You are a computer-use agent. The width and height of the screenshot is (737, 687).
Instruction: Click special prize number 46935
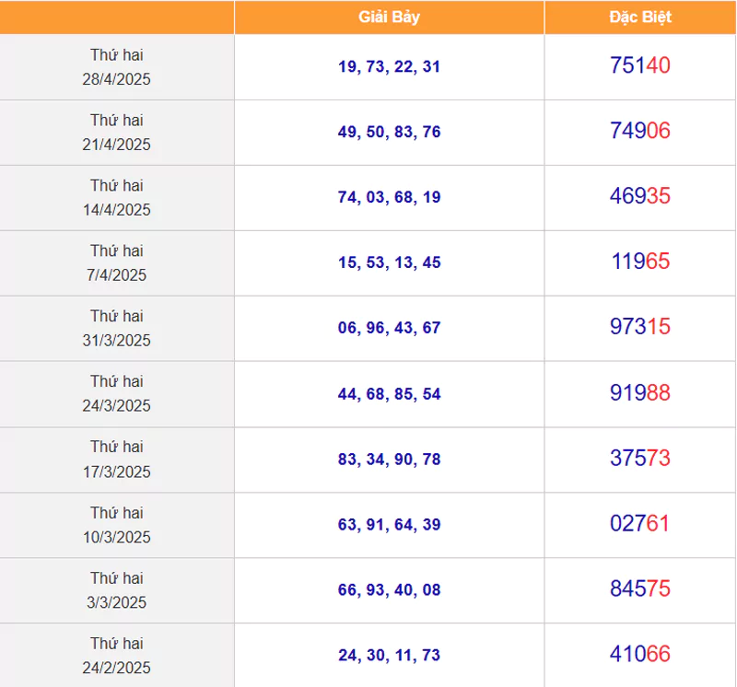pos(640,196)
